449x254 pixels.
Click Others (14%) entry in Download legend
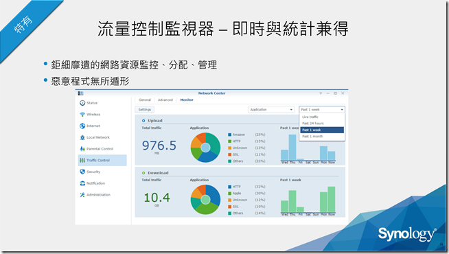tap(246, 213)
